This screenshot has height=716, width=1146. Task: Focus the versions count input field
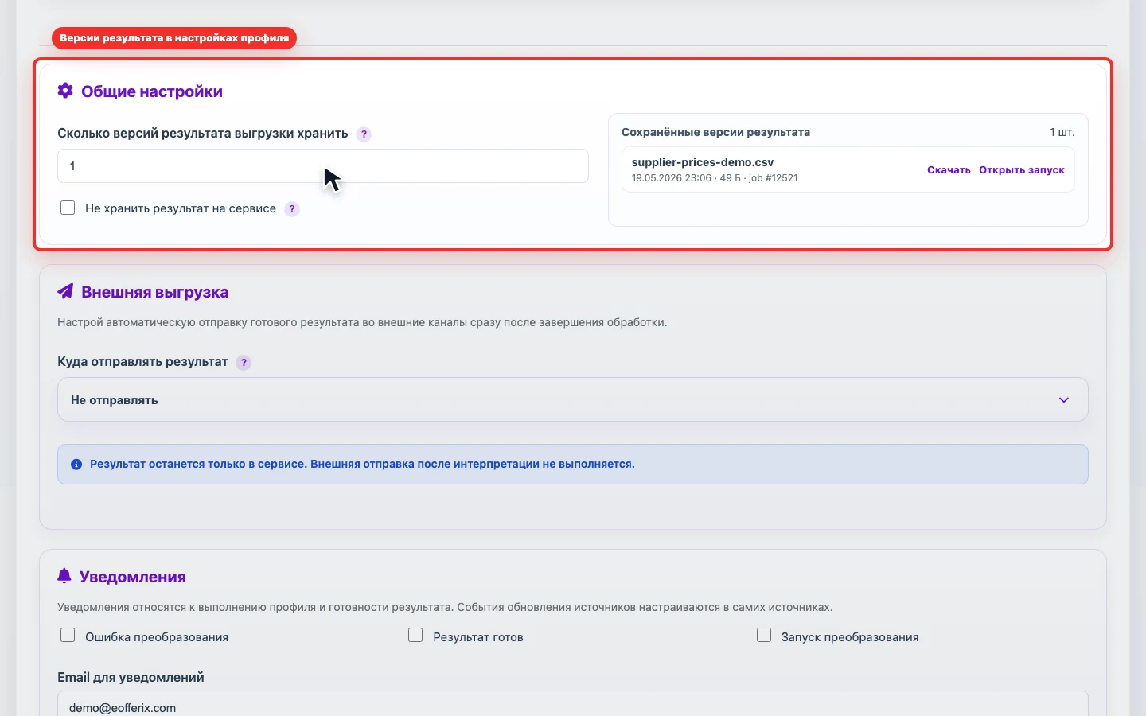point(323,166)
